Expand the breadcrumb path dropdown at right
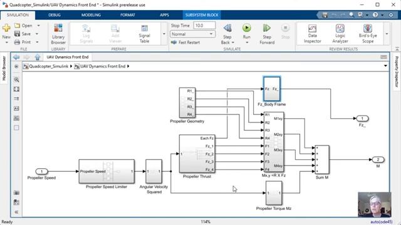 click(385, 66)
